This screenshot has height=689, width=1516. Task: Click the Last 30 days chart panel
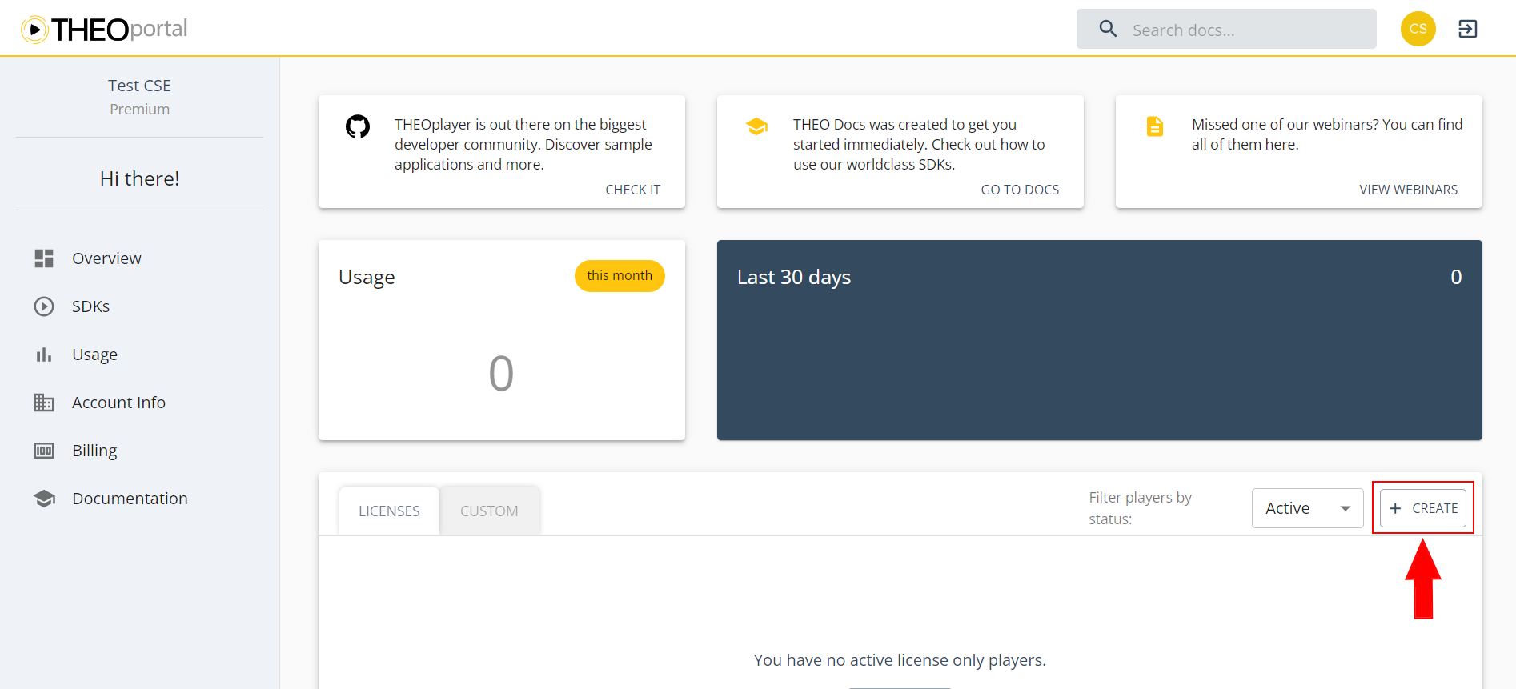[1099, 340]
